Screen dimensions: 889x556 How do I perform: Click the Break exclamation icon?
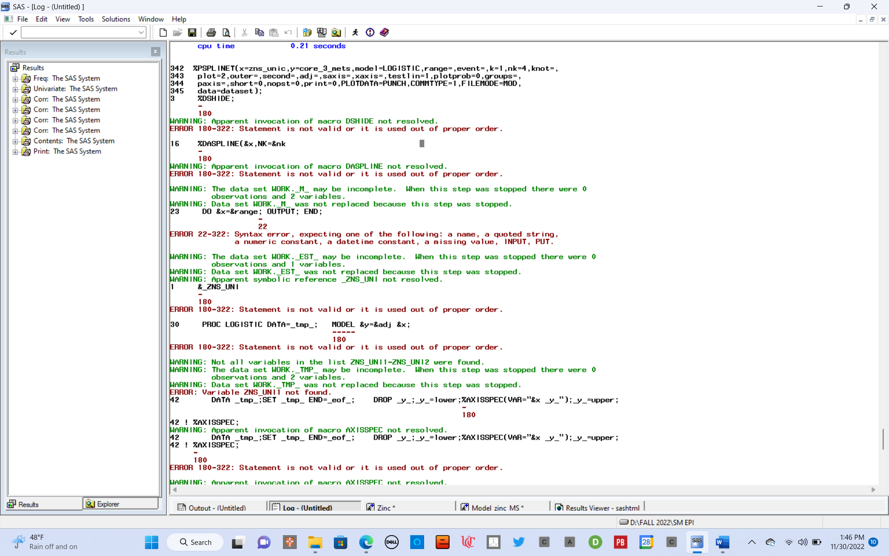tap(370, 32)
